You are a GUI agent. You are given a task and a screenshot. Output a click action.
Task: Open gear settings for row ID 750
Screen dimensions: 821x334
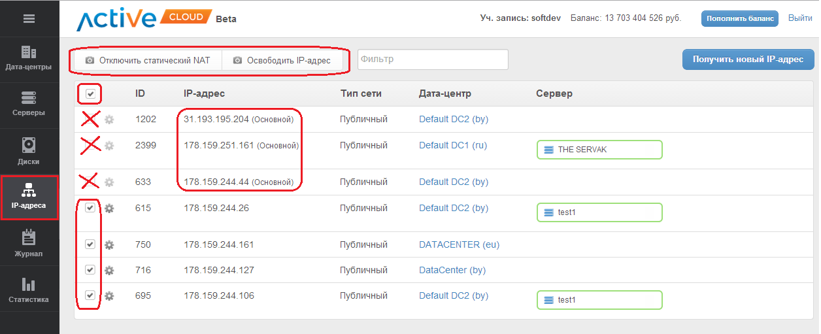109,245
